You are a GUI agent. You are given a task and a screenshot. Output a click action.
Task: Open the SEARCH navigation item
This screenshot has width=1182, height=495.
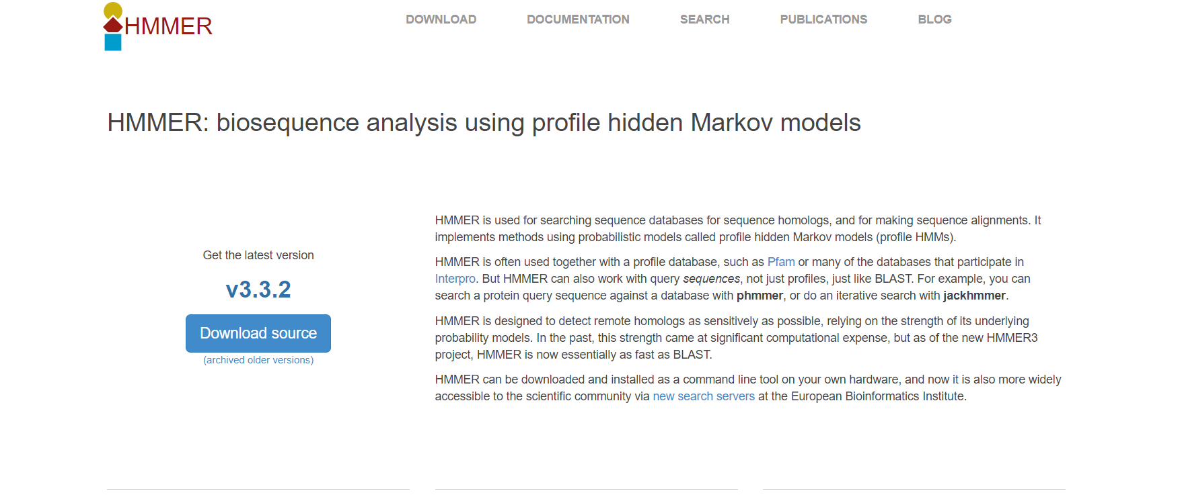pos(705,19)
